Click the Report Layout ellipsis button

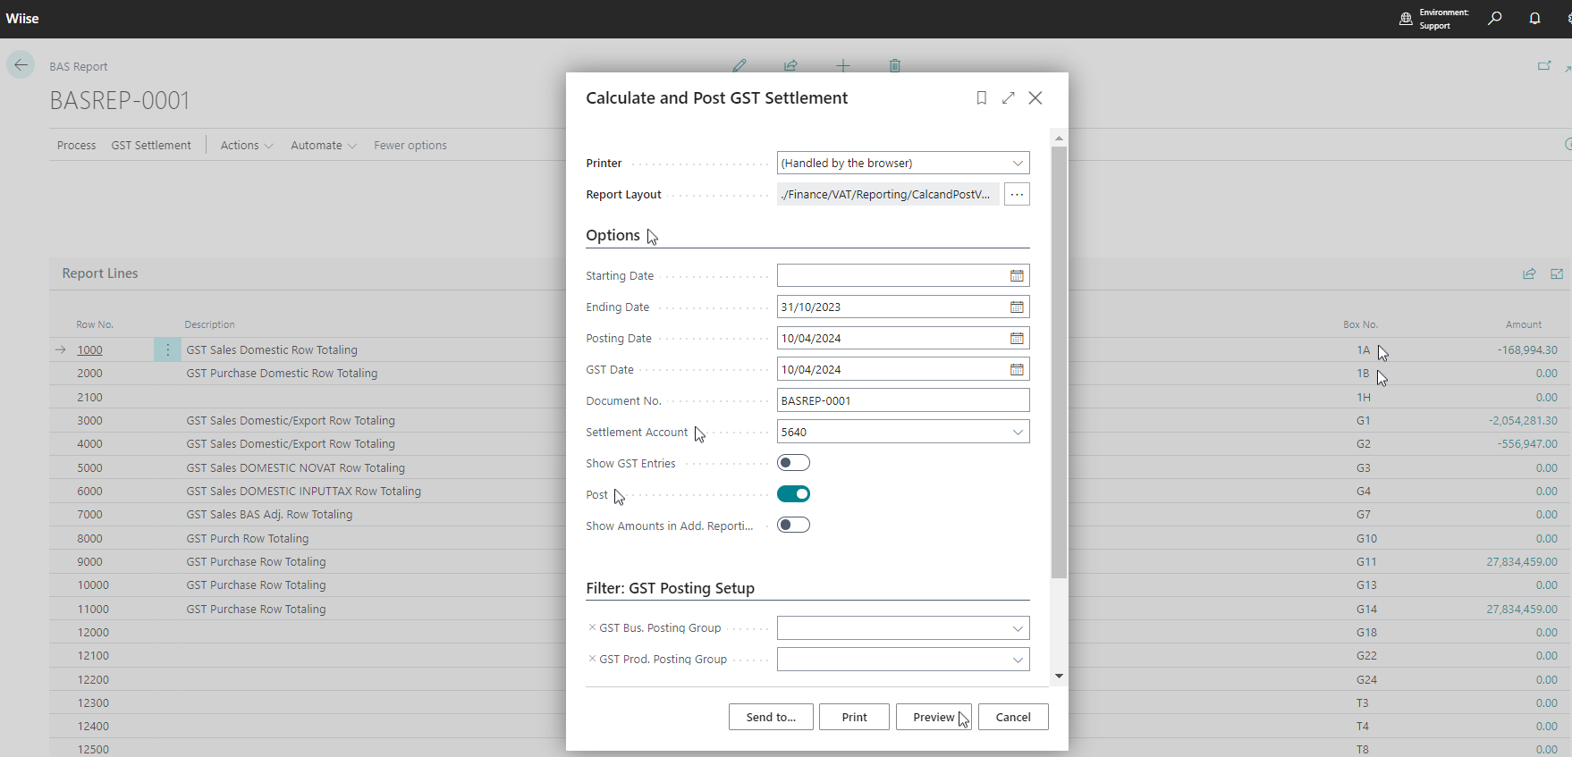[x=1017, y=195]
